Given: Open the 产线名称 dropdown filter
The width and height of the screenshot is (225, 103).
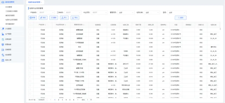Looking at the screenshot, I should pyautogui.click(x=46, y=13).
